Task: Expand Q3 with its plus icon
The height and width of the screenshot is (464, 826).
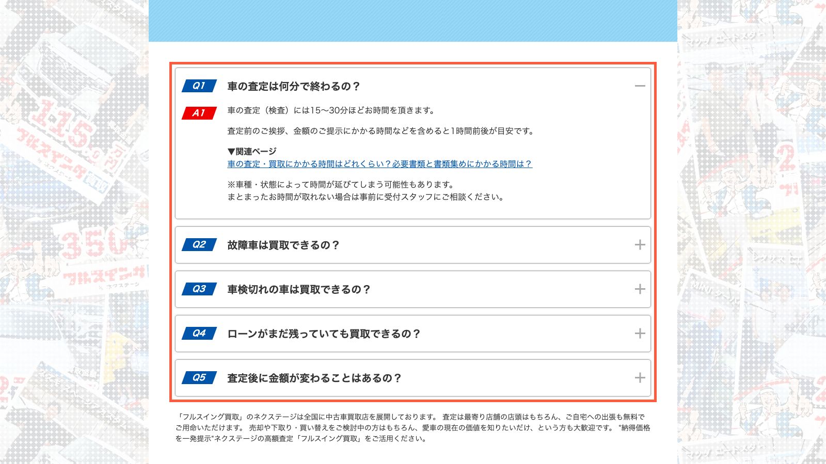Action: click(640, 289)
